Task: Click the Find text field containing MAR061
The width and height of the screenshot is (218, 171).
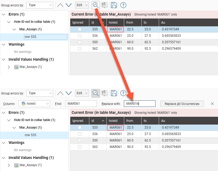Action: click(80, 104)
